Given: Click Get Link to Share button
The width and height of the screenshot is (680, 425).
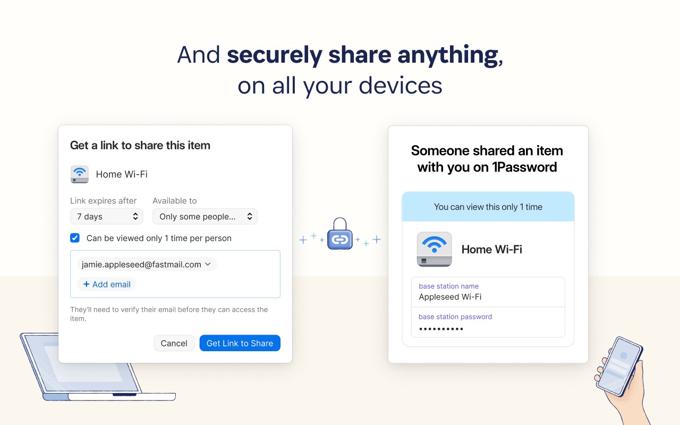Looking at the screenshot, I should tap(240, 343).
